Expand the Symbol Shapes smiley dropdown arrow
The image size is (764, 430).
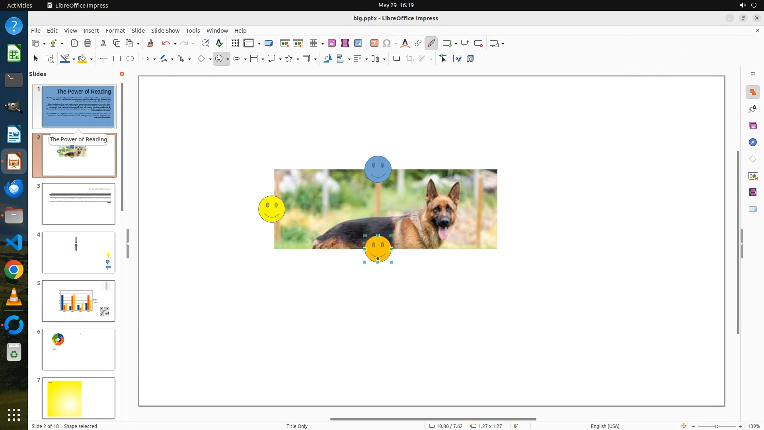228,59
